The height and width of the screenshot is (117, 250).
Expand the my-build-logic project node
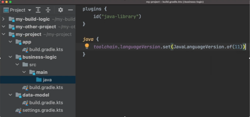tap(3, 19)
